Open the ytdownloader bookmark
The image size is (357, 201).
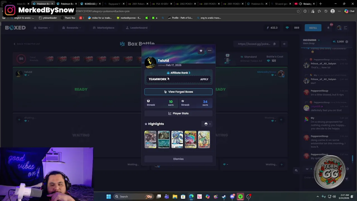[48, 18]
